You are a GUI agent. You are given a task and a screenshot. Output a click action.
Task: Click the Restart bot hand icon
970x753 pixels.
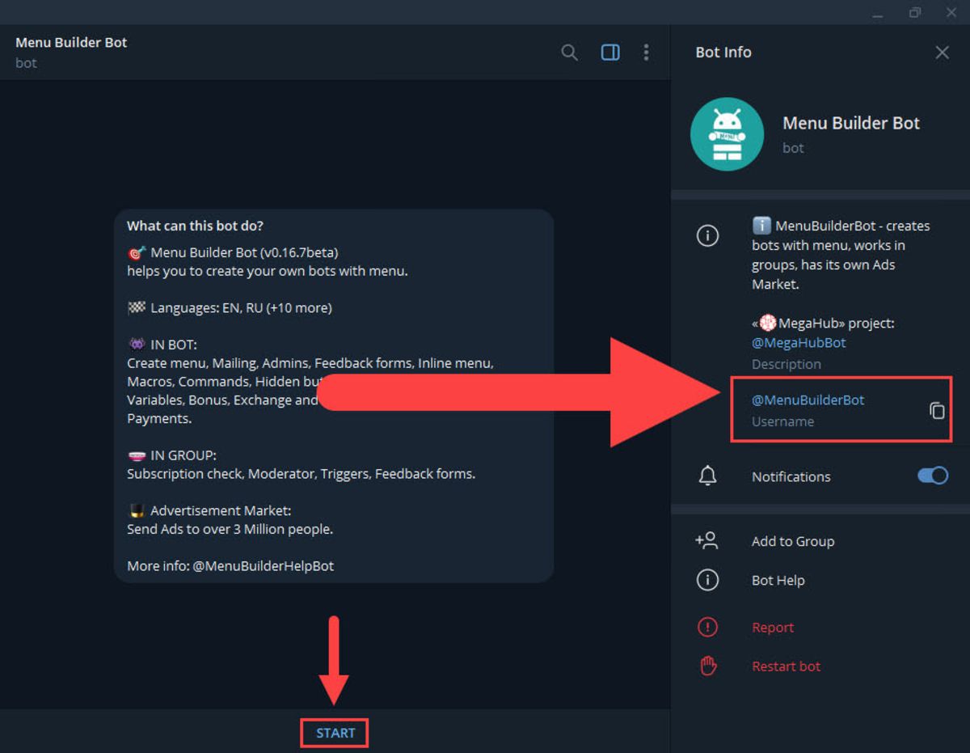click(x=707, y=666)
